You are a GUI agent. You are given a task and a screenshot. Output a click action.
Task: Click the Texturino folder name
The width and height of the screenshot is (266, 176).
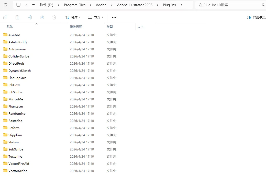(x=15, y=156)
